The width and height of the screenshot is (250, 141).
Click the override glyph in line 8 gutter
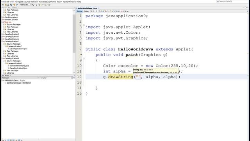click(81, 55)
